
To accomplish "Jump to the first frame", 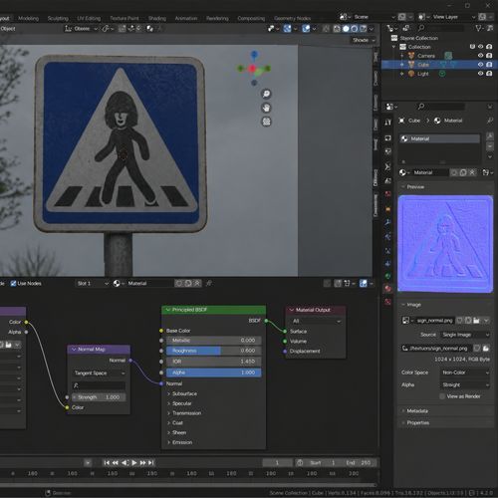I will 107,463.
